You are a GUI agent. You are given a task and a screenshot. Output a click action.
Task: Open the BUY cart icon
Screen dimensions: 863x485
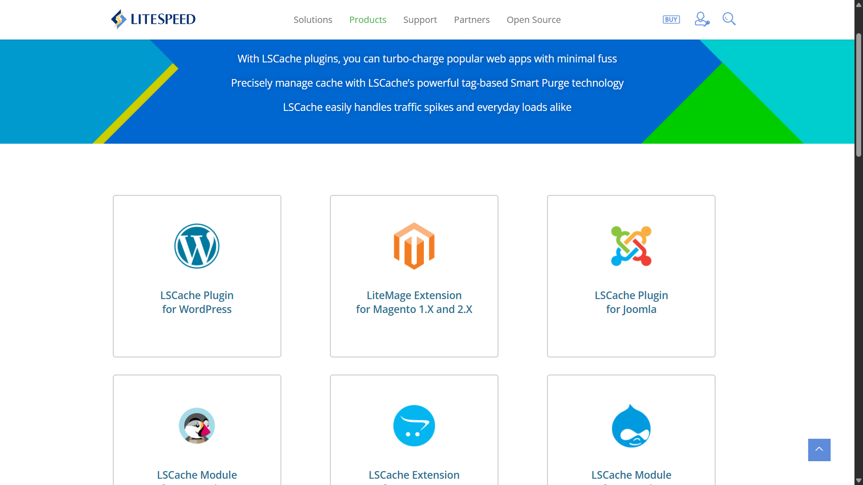click(671, 19)
